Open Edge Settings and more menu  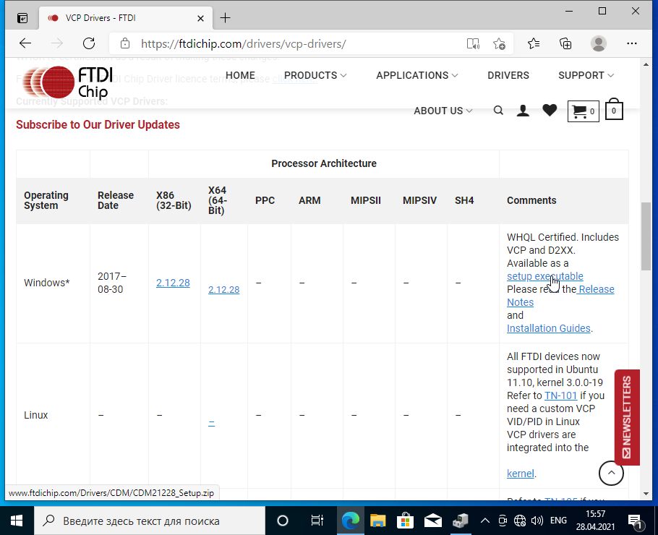click(x=631, y=43)
